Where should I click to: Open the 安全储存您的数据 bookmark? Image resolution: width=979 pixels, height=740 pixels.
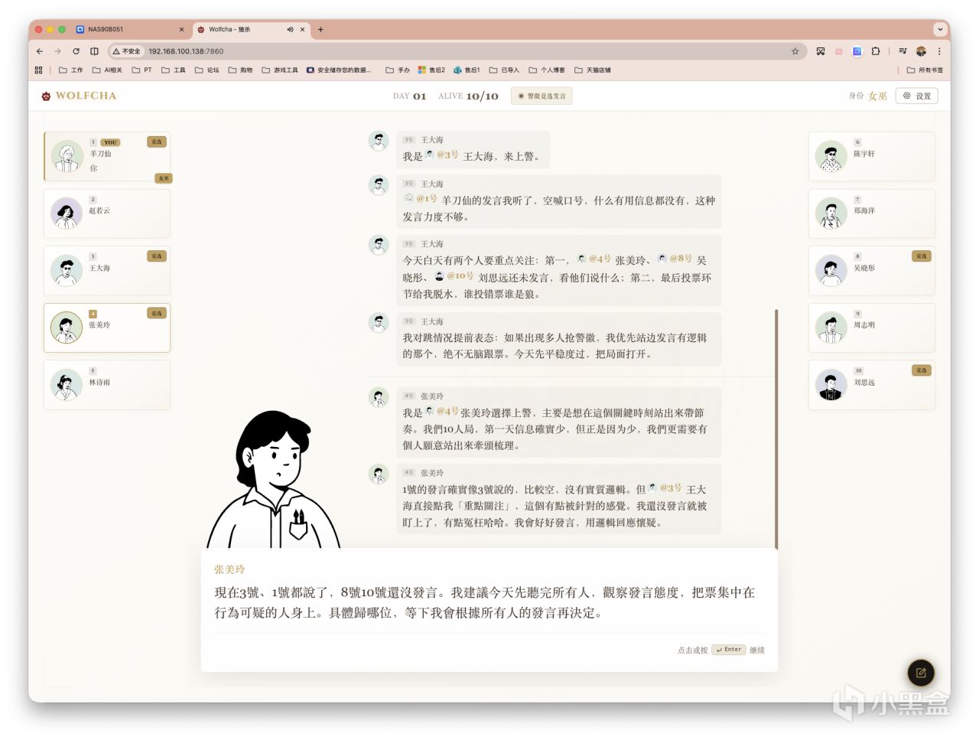tap(339, 70)
